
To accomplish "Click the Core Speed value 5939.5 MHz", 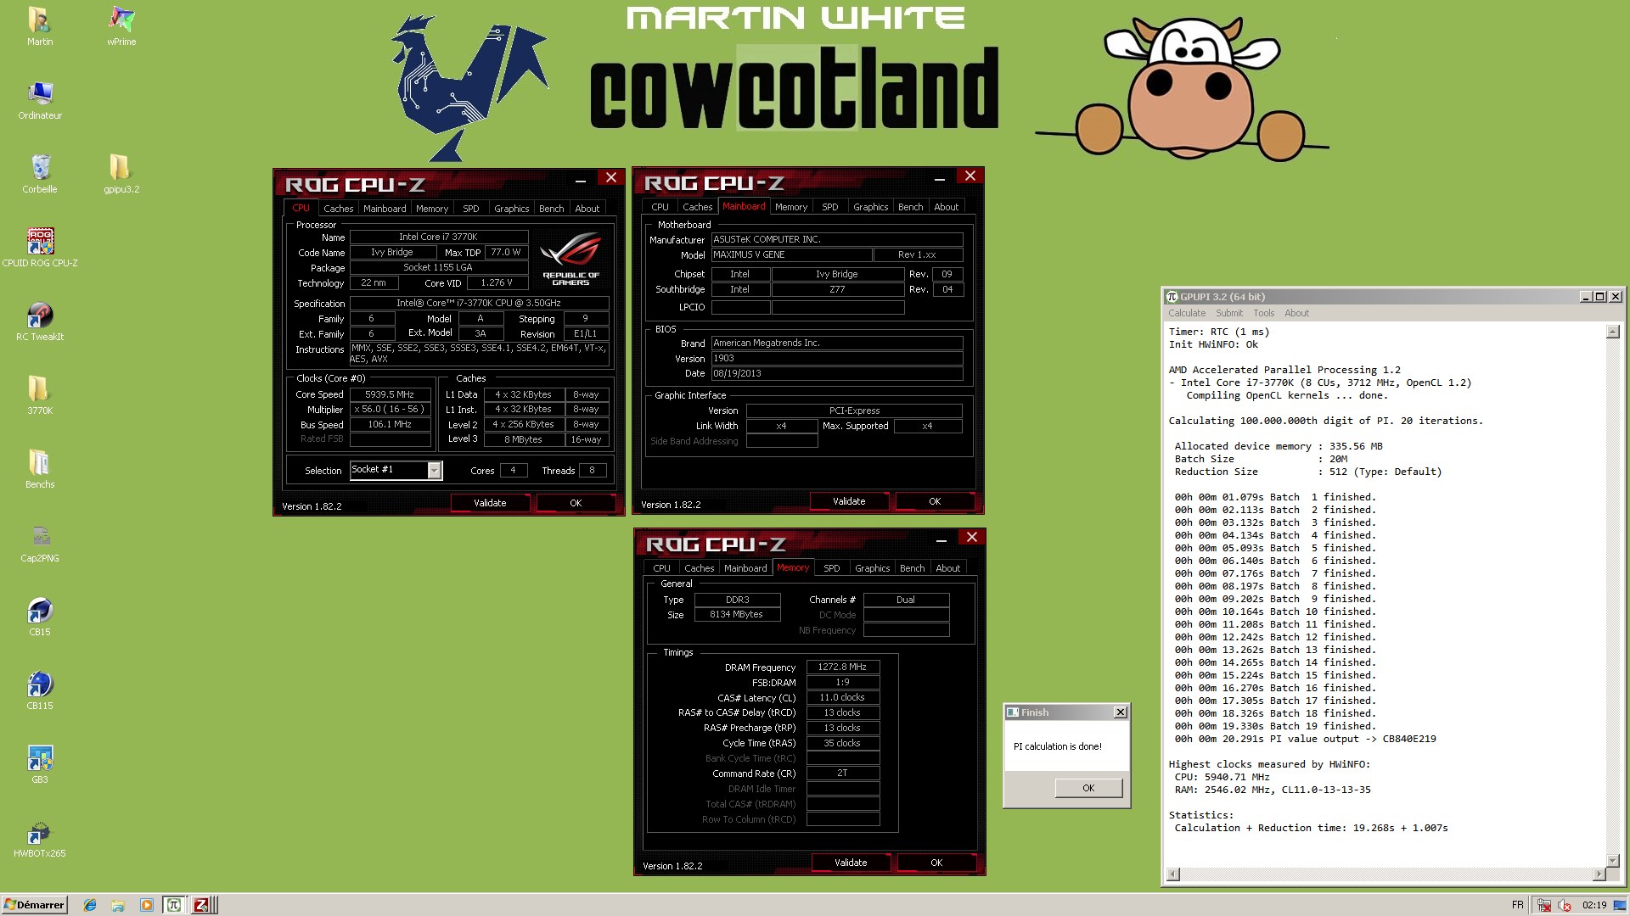I will point(390,394).
